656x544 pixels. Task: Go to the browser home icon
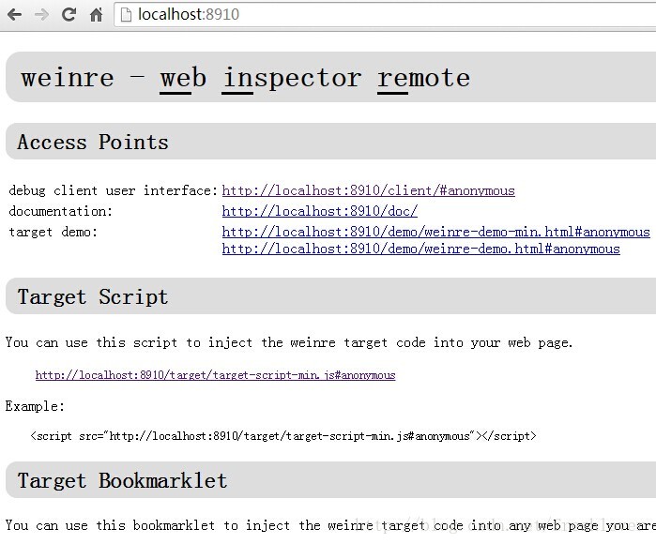point(97,15)
